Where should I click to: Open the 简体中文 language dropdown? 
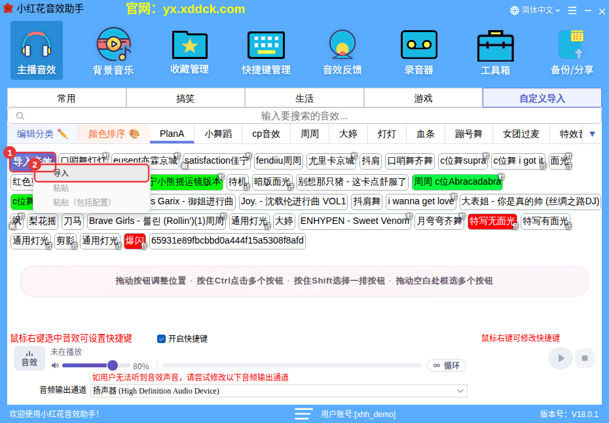click(540, 10)
